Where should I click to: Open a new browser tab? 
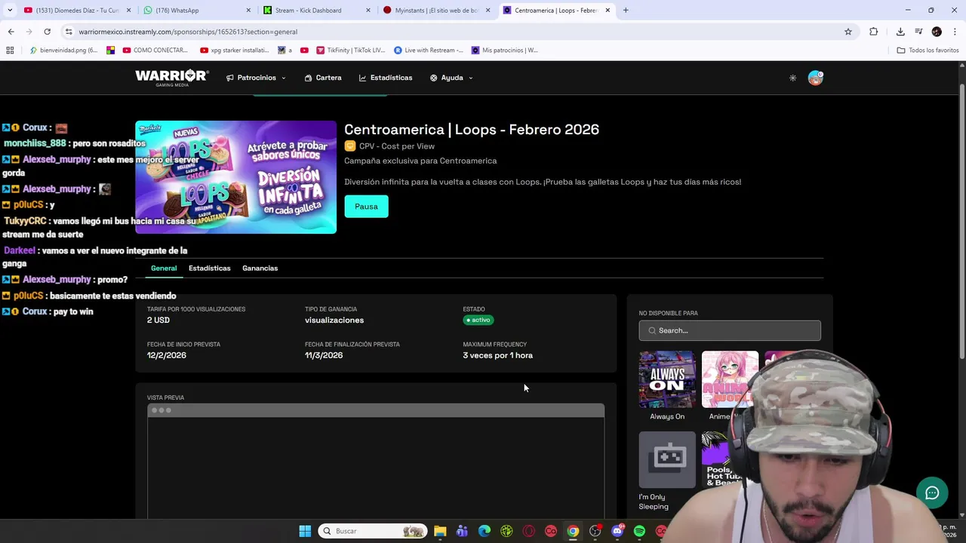coord(626,11)
